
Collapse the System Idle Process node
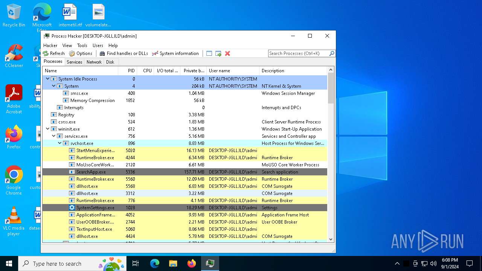[x=47, y=79]
